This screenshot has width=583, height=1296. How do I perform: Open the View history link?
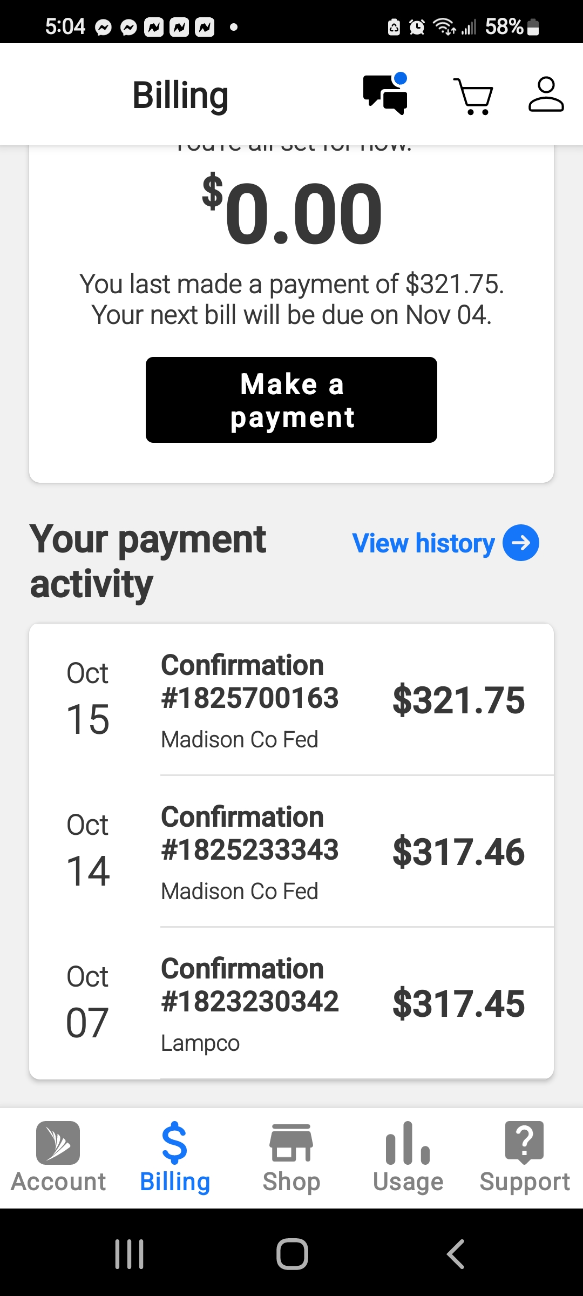pos(423,543)
